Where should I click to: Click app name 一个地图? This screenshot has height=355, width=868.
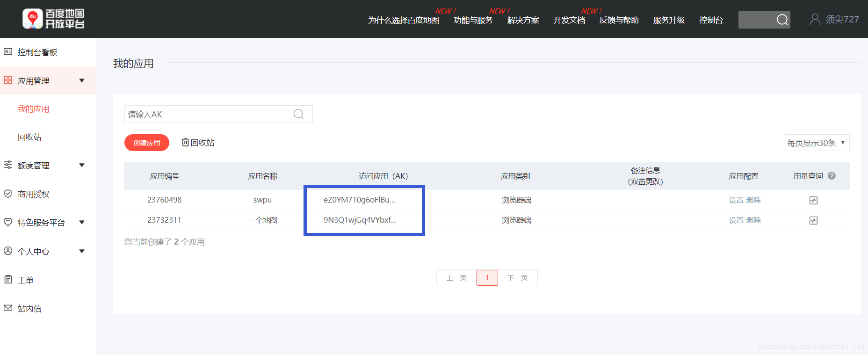pyautogui.click(x=262, y=220)
